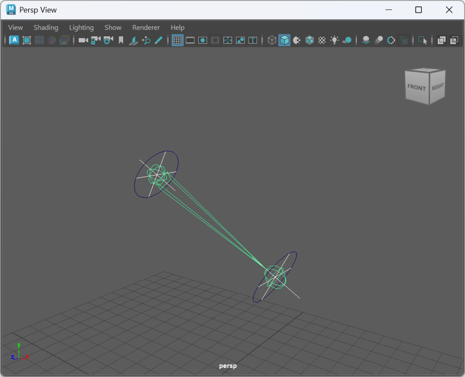Click the Bookmarks icon in toolbar
Screen dimensions: 465x377
click(x=121, y=40)
